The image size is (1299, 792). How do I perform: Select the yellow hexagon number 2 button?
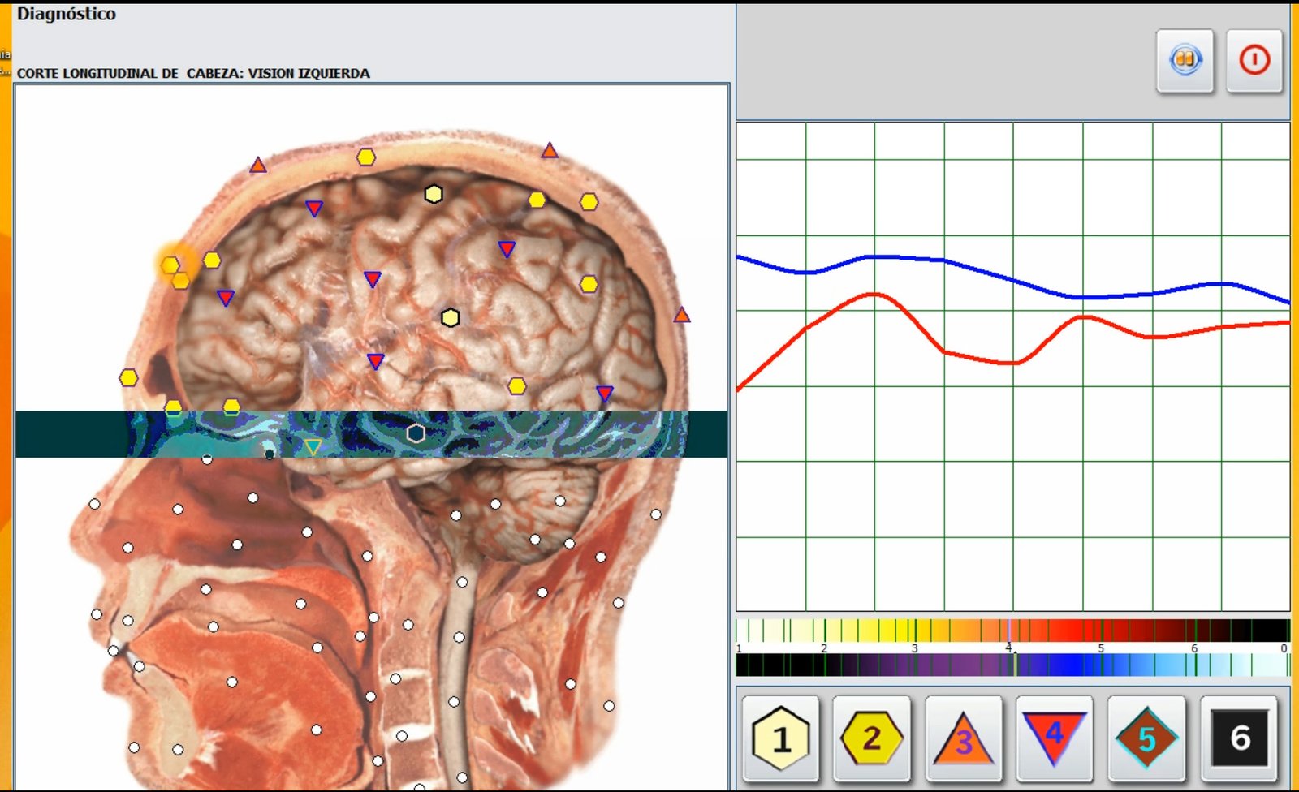pos(871,737)
